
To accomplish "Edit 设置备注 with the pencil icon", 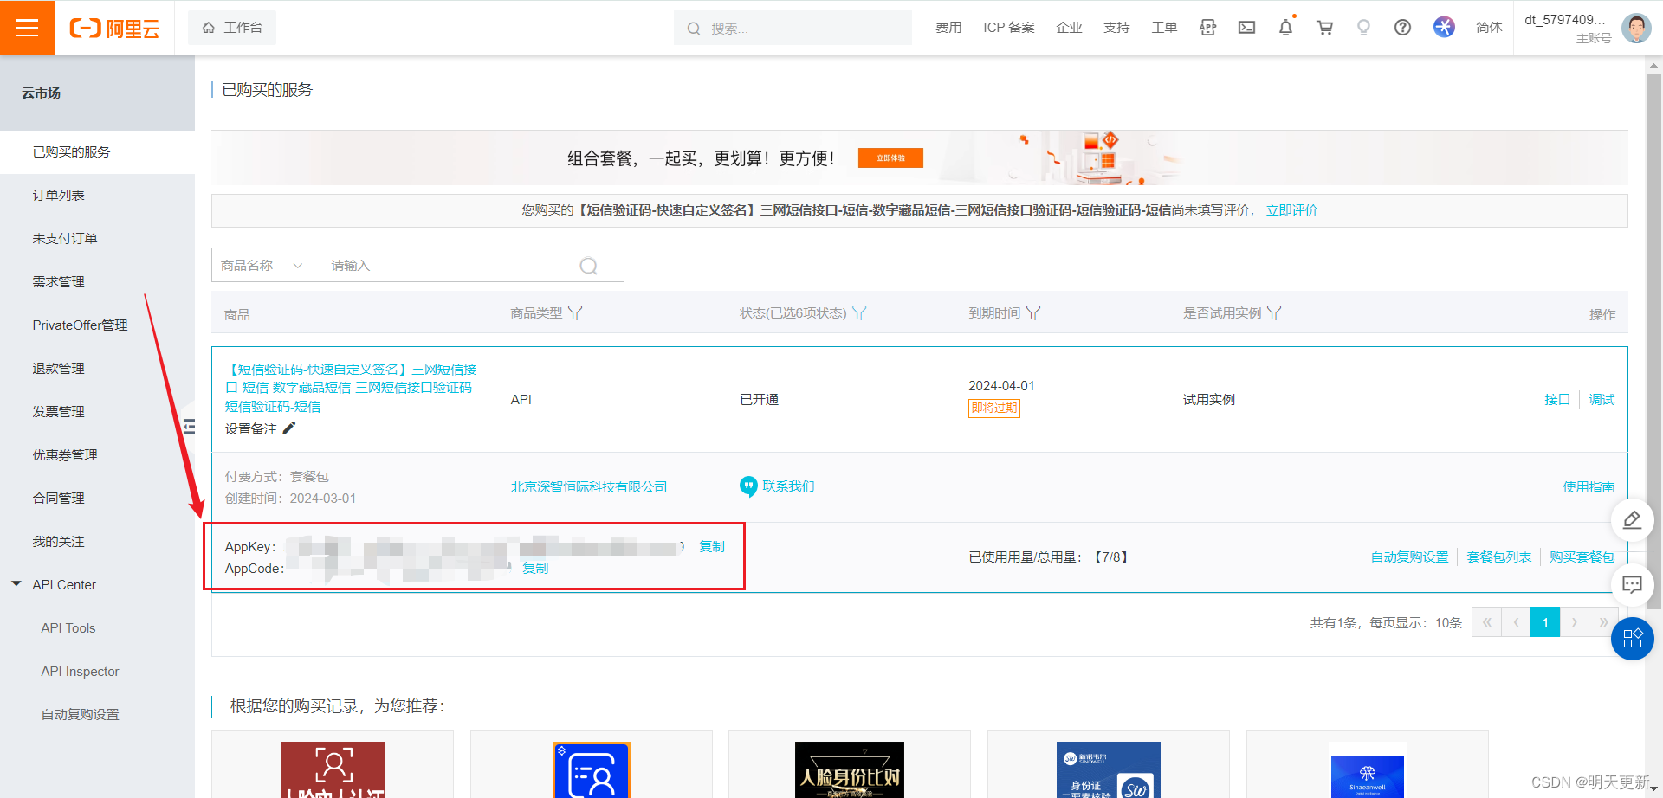I will pos(289,428).
